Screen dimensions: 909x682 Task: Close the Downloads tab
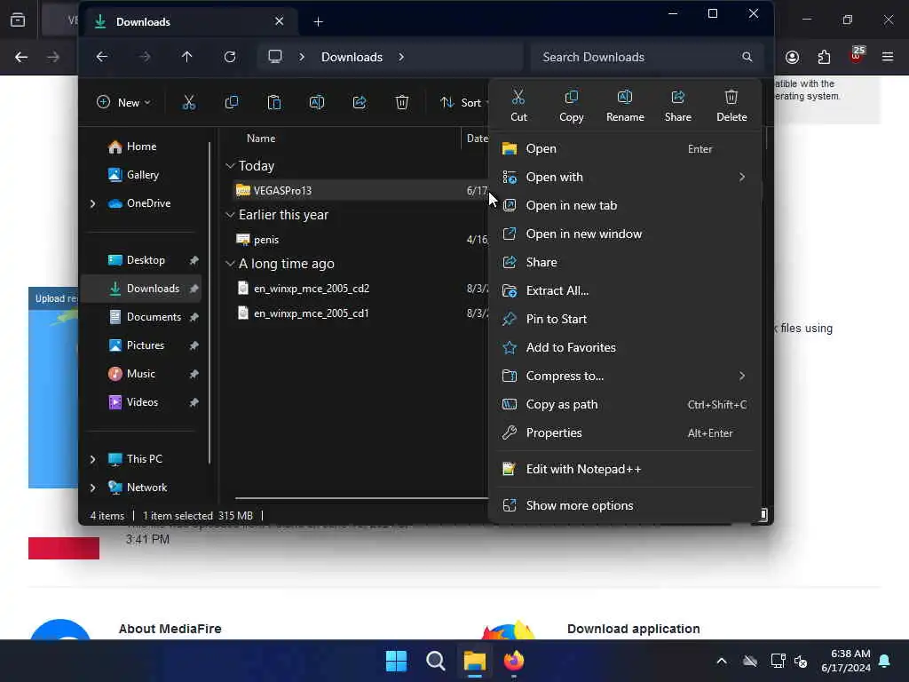[279, 21]
